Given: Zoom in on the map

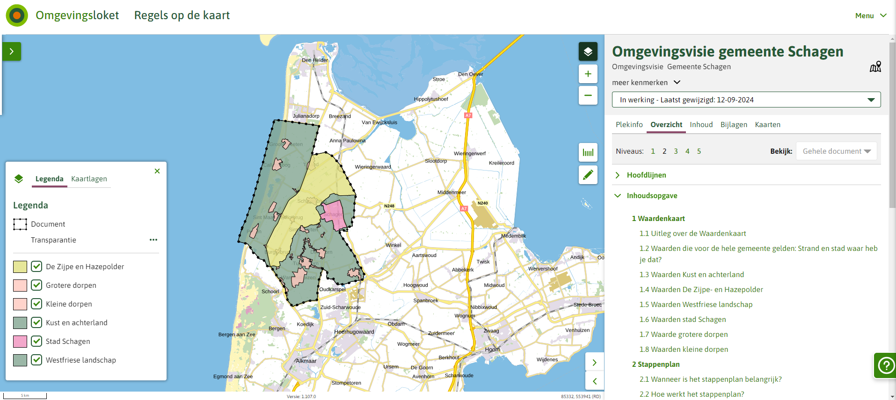Looking at the screenshot, I should point(588,74).
